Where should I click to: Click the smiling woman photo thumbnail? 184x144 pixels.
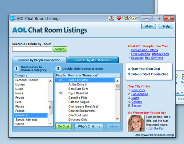[136, 123]
